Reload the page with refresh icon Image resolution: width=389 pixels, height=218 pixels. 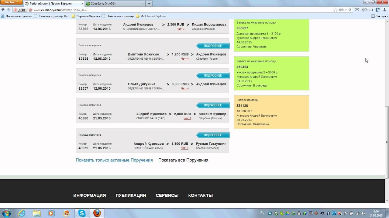pyautogui.click(x=350, y=10)
